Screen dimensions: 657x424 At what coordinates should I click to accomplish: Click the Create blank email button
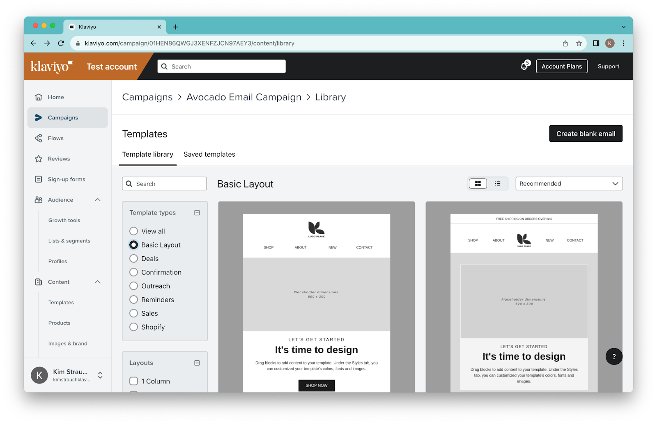point(586,133)
